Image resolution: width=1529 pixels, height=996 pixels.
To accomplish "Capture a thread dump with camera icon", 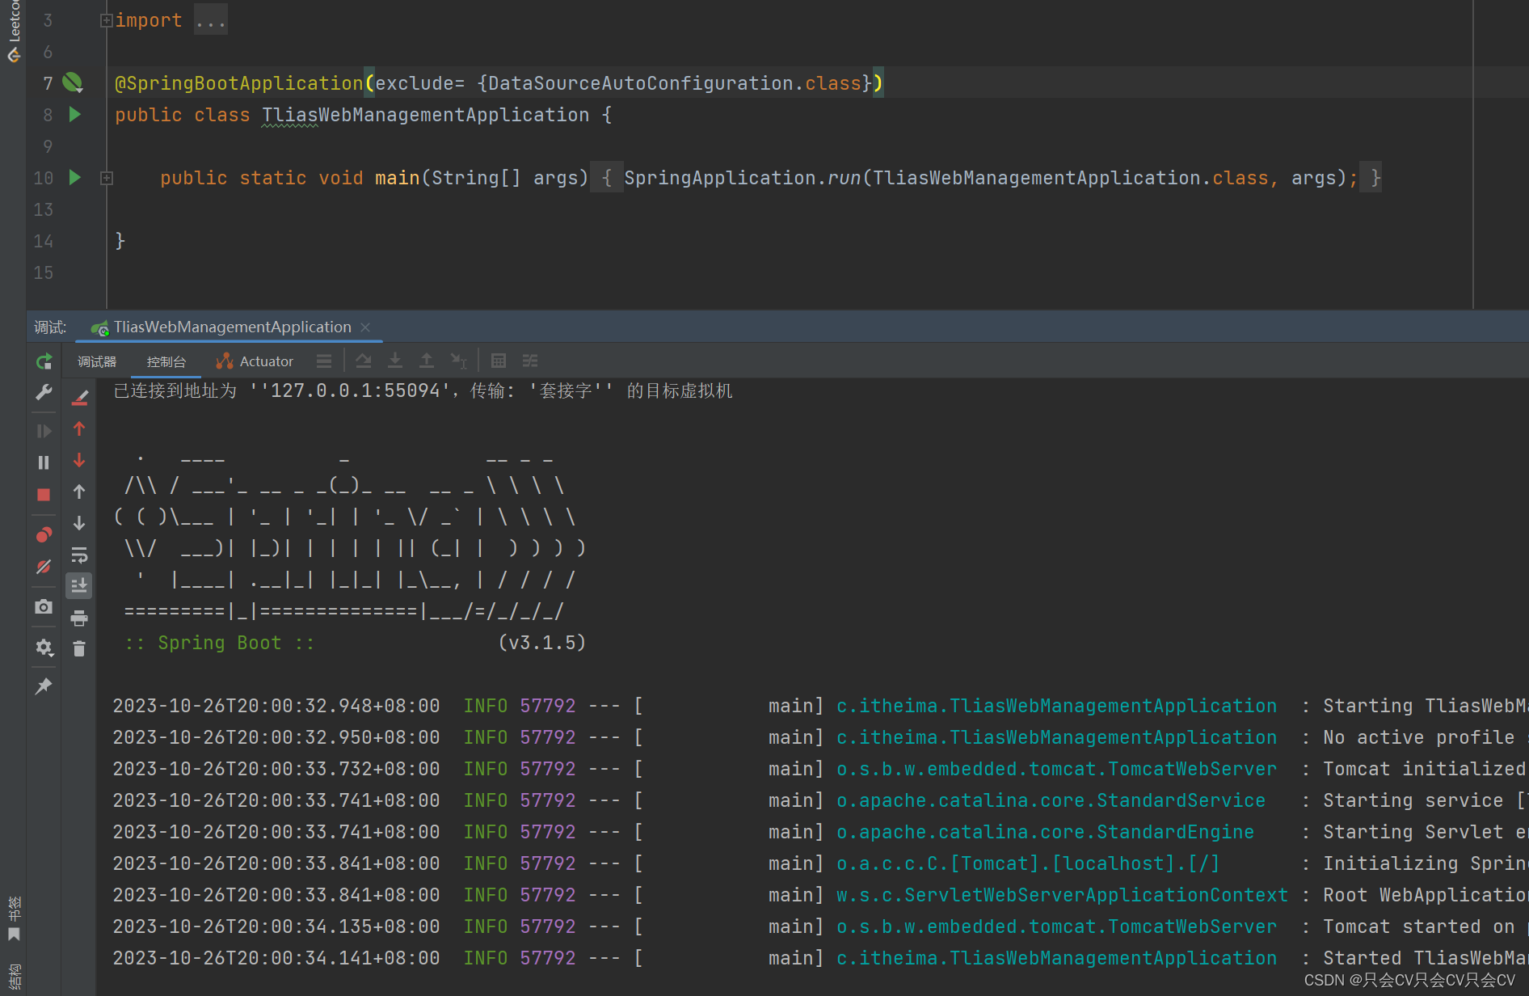I will [44, 606].
